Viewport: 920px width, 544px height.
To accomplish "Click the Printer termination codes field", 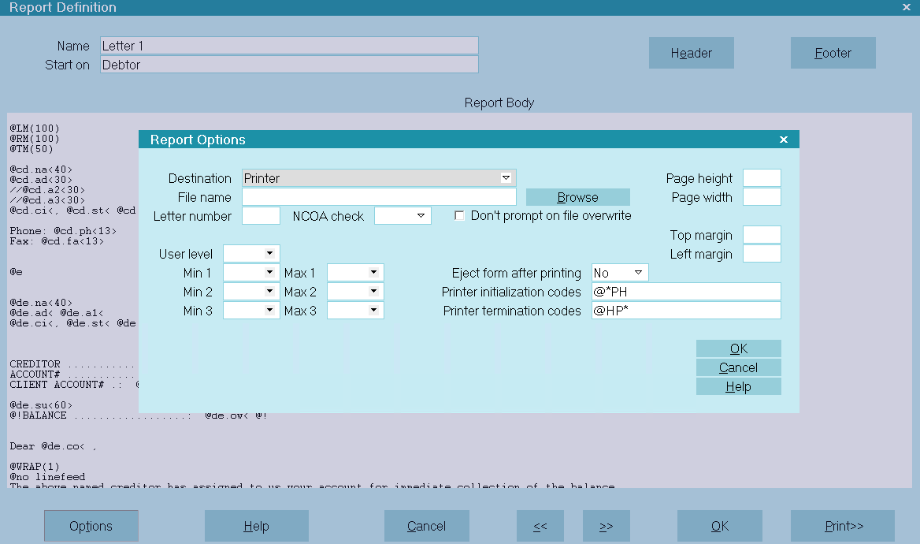I will (685, 311).
